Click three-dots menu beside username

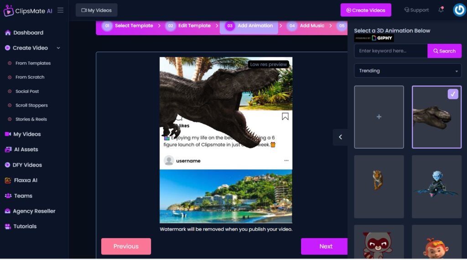point(286,161)
